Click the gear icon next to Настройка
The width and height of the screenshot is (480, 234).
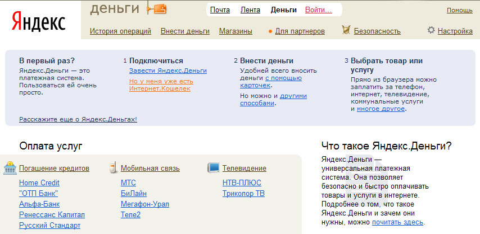pos(431,30)
